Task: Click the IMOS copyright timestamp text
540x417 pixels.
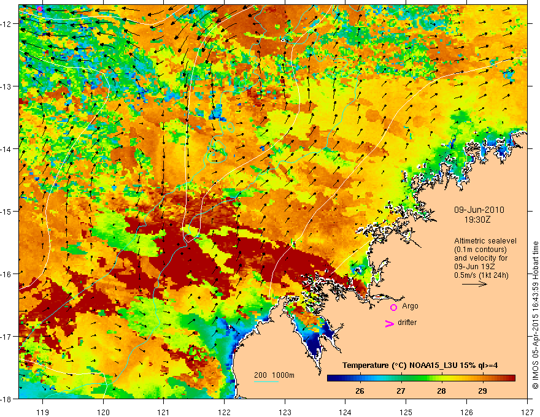Action: click(x=535, y=316)
